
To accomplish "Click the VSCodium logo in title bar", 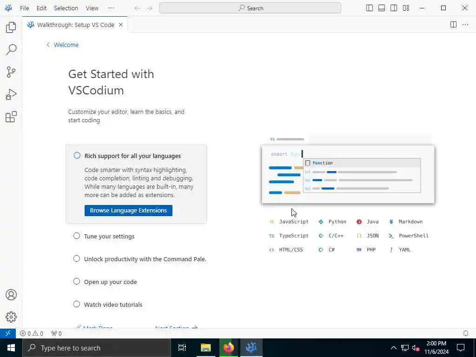I will [x=8, y=8].
